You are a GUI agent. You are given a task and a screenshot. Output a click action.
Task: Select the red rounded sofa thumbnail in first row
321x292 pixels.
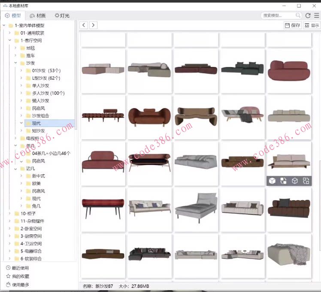coord(289,70)
